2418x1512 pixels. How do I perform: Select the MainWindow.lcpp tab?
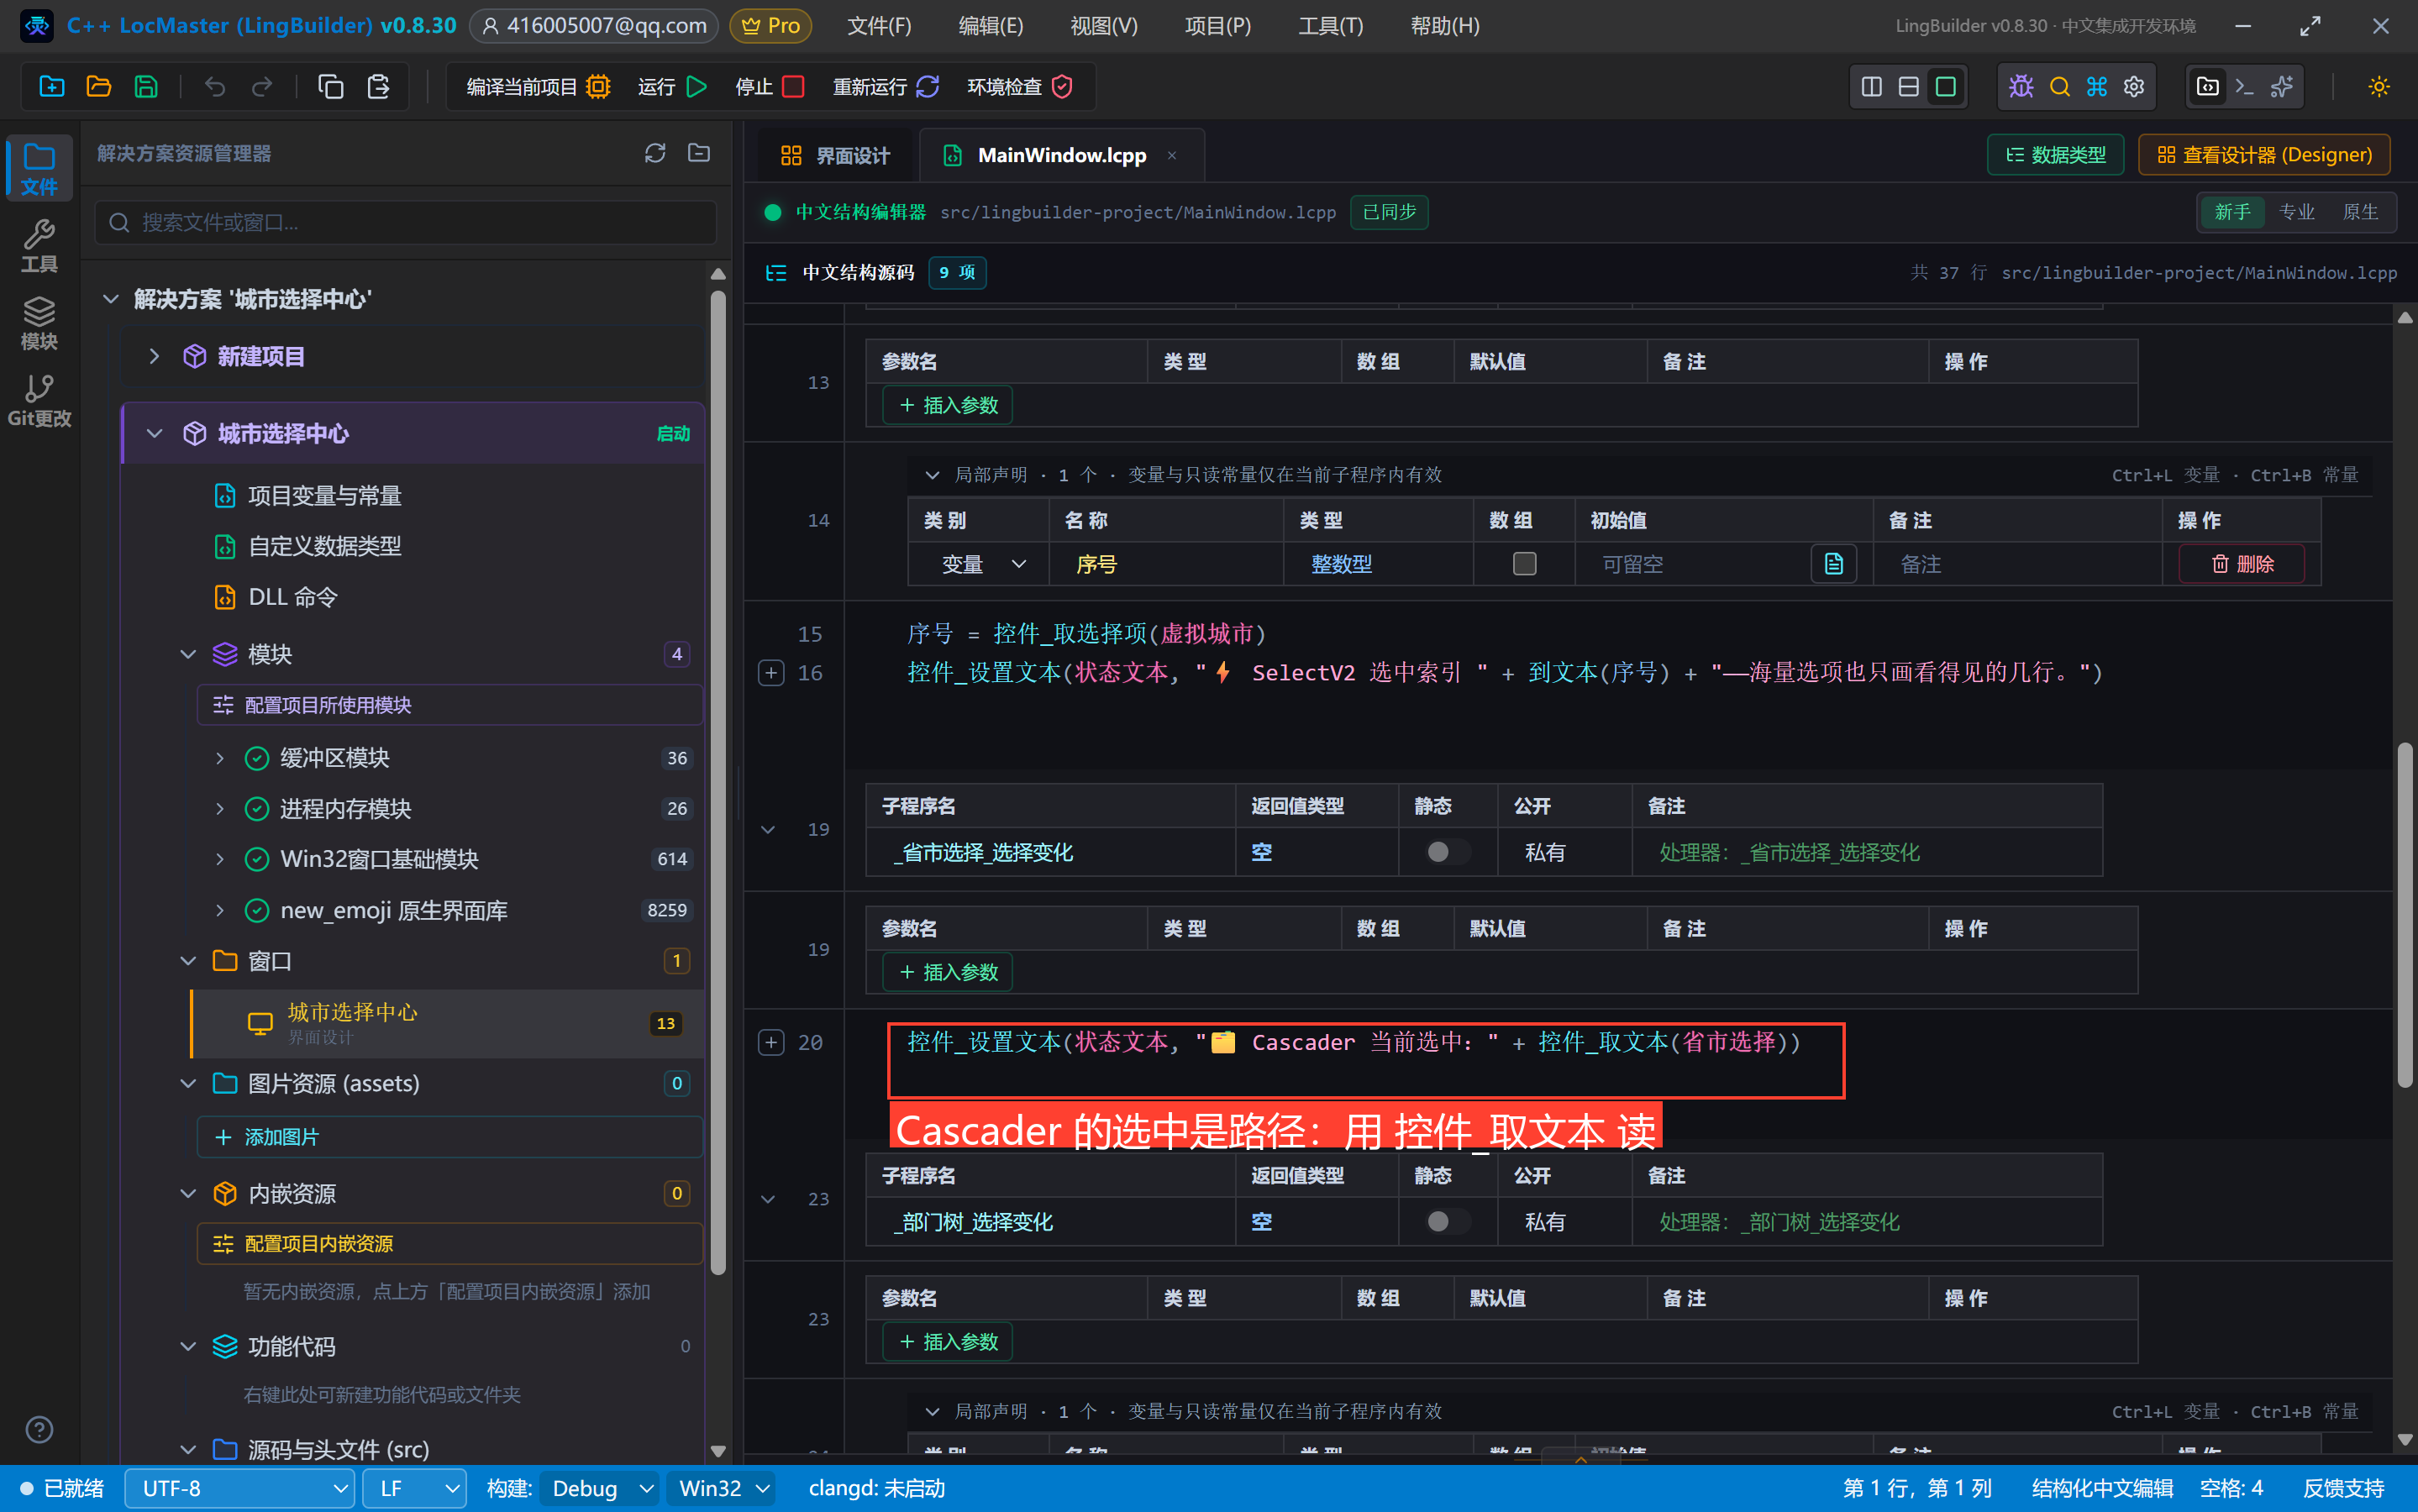pos(1062,155)
